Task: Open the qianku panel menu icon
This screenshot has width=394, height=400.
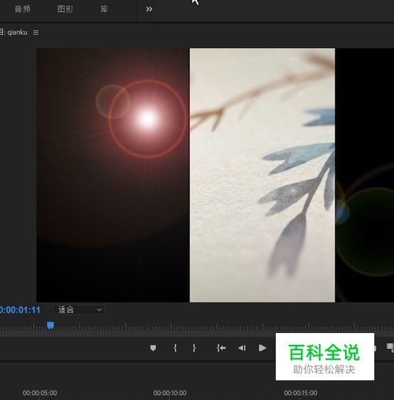Action: (x=35, y=32)
